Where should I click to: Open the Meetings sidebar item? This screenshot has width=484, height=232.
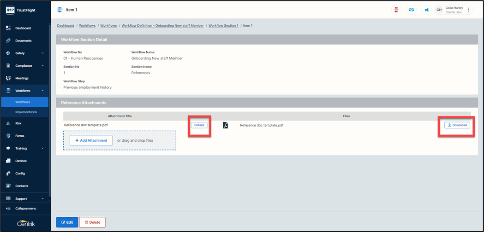point(22,78)
